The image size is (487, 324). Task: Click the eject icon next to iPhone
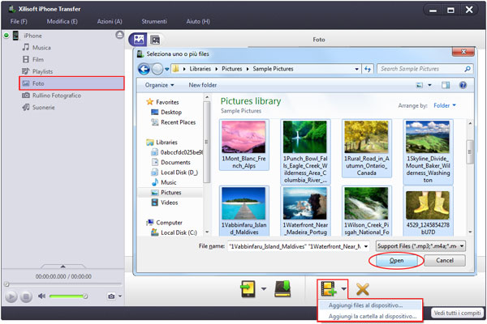[x=120, y=36]
